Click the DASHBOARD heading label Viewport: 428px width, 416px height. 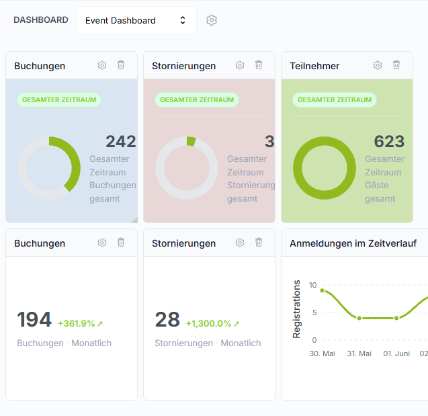(41, 20)
